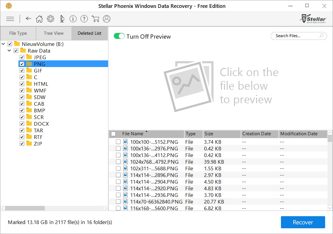Uncheck the NieuwVolume (B:) checkbox
The width and height of the screenshot is (333, 234).
click(x=10, y=44)
